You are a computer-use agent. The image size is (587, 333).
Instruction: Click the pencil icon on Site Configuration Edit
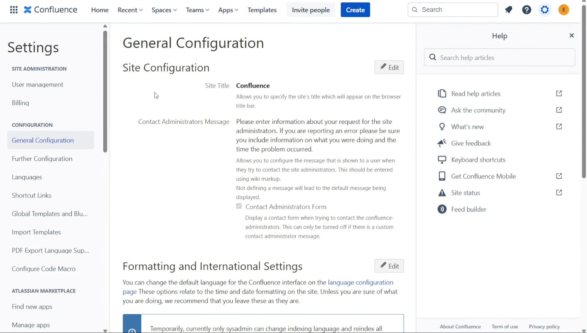[383, 66]
